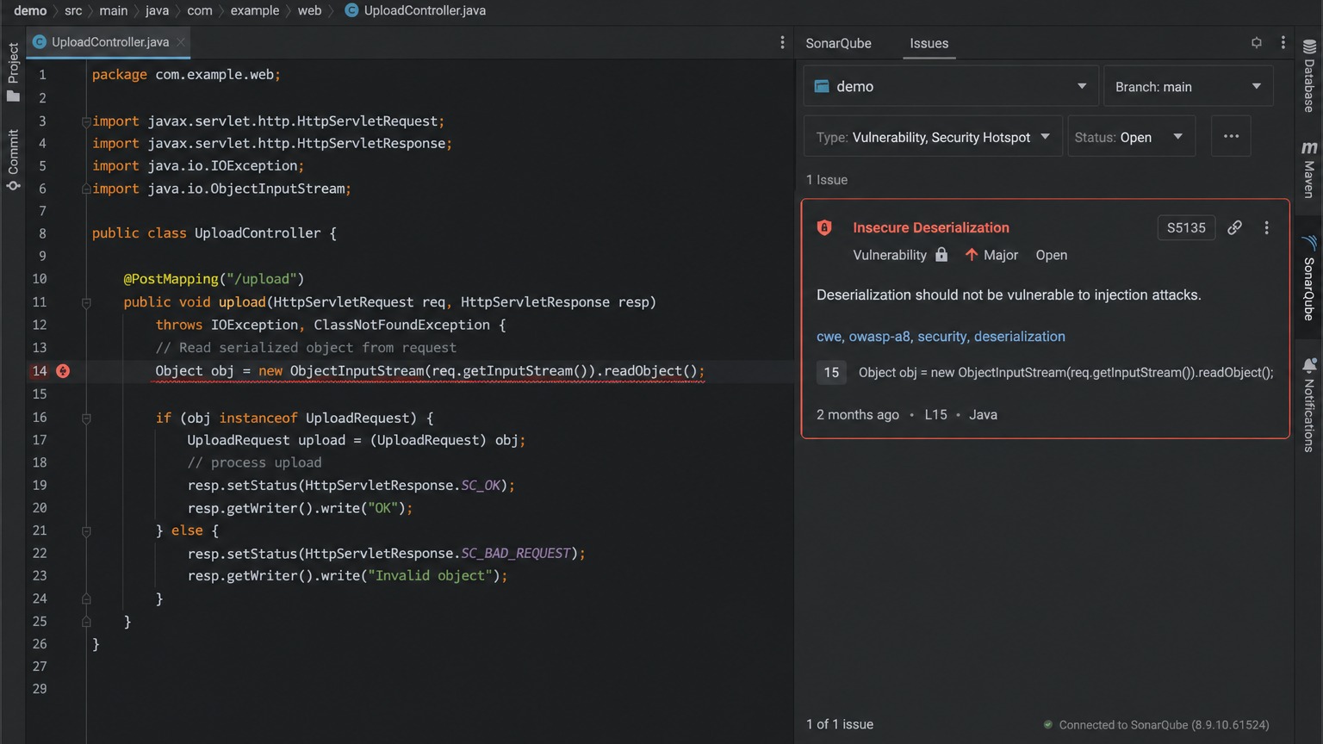Collapse the else block fold on line 21

click(86, 531)
